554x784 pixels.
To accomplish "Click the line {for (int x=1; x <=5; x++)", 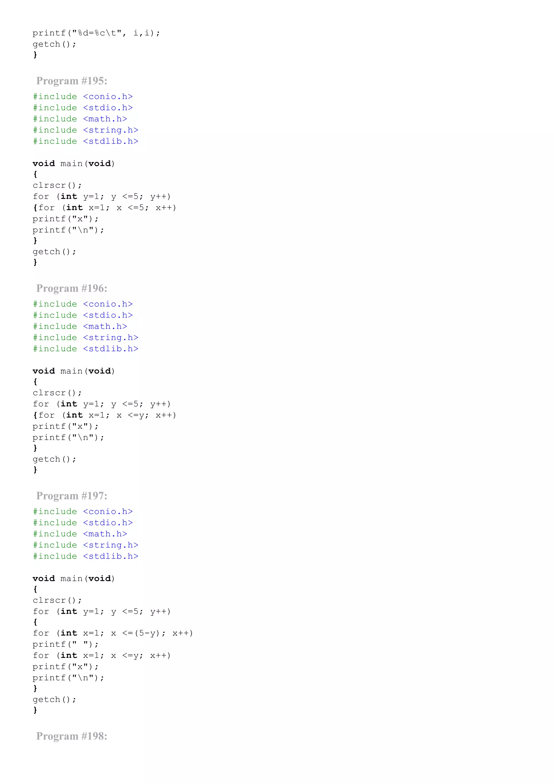I will (104, 208).
